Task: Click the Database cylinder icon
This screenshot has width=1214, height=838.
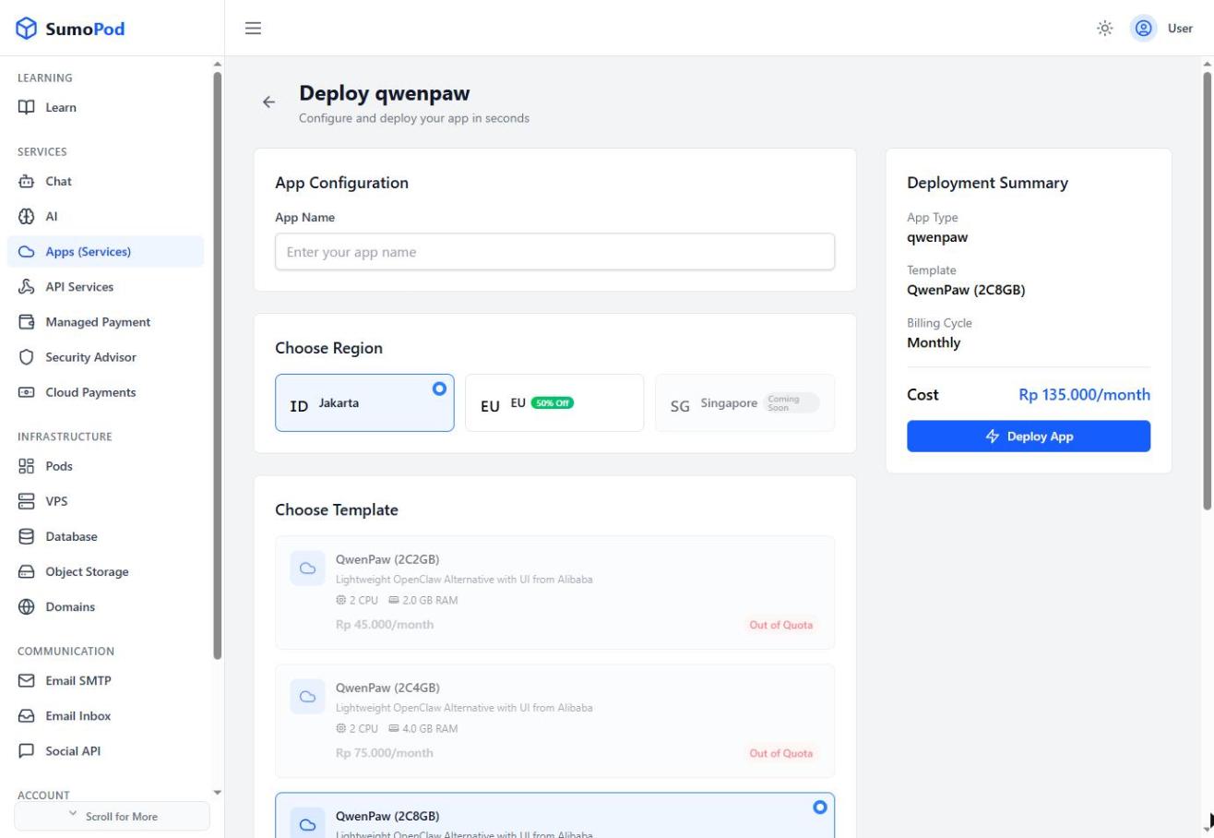Action: 27,536
